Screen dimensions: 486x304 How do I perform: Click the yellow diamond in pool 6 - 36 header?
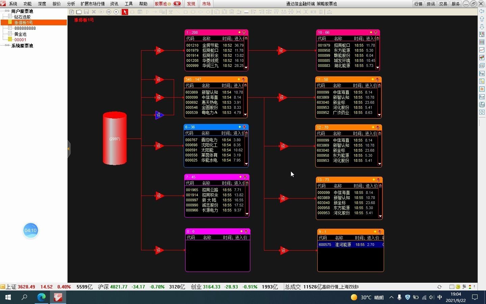click(240, 127)
